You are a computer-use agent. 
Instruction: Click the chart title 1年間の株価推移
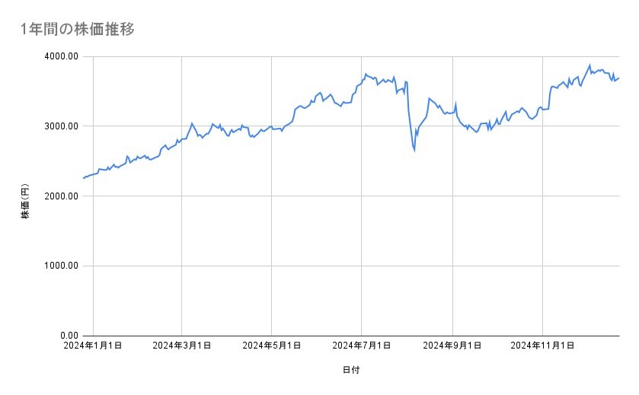tap(78, 29)
